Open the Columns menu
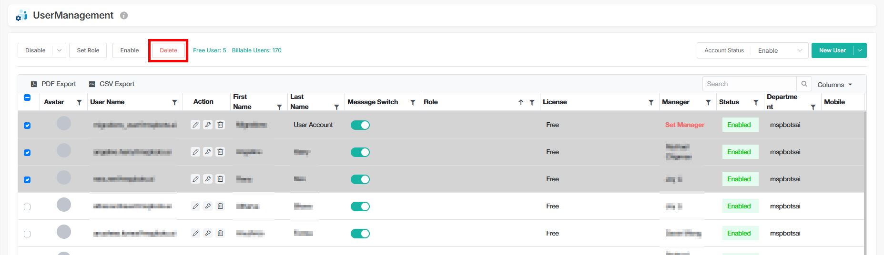 click(x=834, y=85)
